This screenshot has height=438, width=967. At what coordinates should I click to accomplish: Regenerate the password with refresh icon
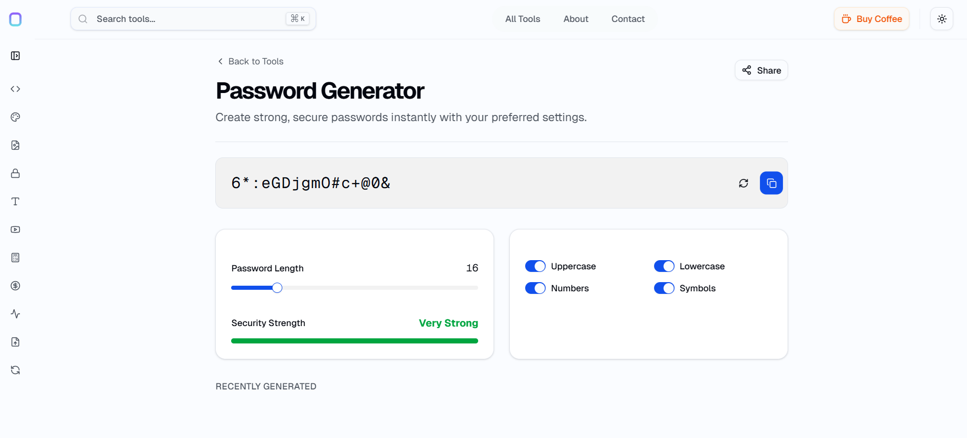(744, 183)
